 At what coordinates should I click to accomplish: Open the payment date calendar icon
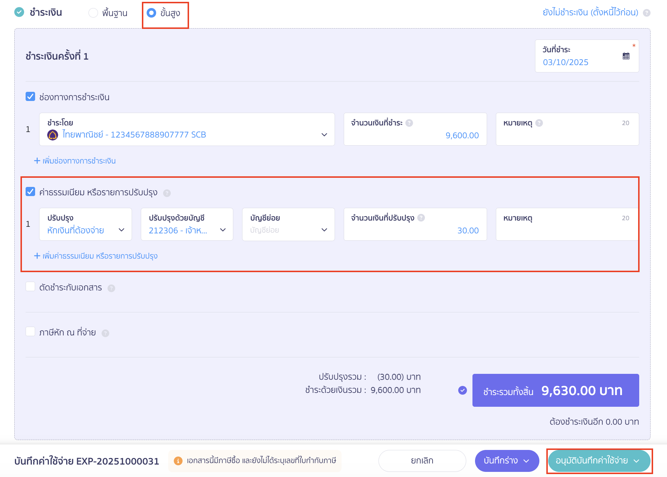click(626, 56)
